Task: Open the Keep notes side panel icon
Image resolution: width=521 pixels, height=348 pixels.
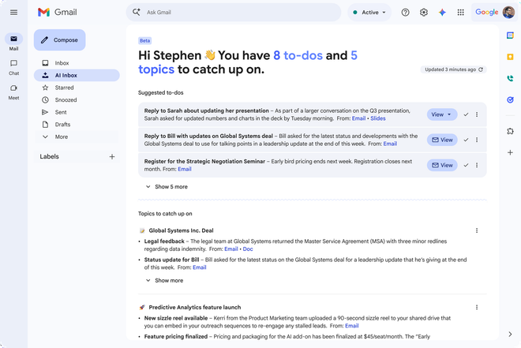Action: point(510,57)
